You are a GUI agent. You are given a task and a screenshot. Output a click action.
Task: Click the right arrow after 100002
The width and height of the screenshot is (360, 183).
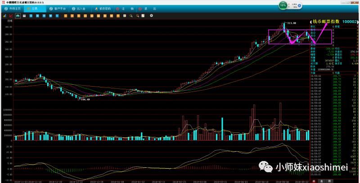pyautogui.click(x=358, y=22)
